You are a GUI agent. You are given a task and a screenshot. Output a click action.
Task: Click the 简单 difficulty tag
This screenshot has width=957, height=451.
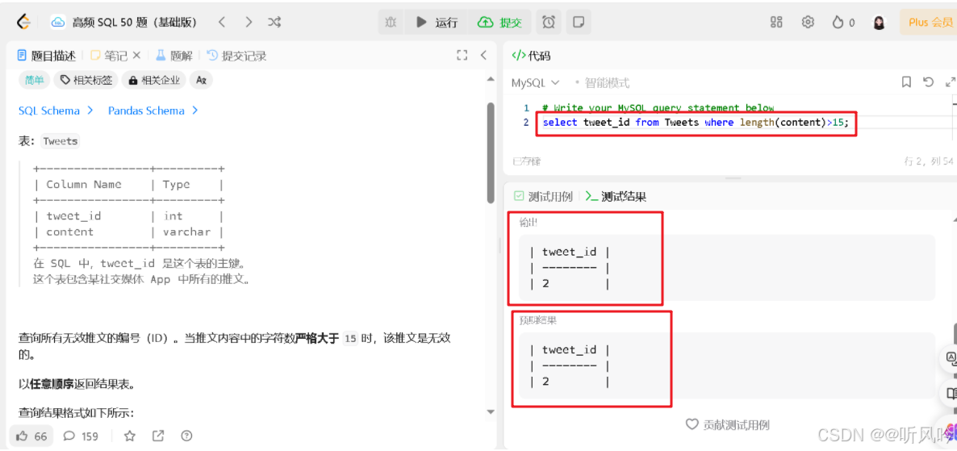pos(34,80)
